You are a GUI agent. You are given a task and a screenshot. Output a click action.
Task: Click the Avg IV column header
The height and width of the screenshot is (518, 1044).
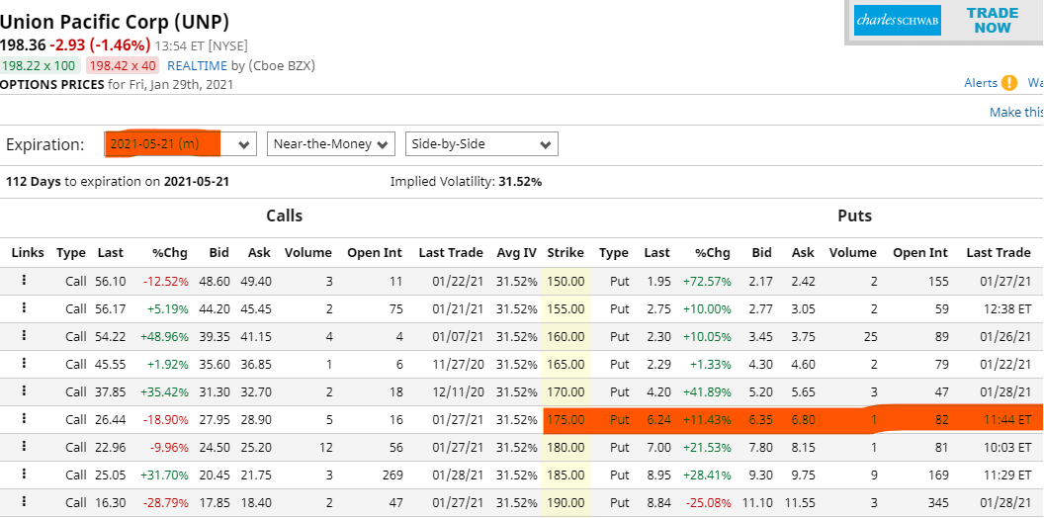516,252
